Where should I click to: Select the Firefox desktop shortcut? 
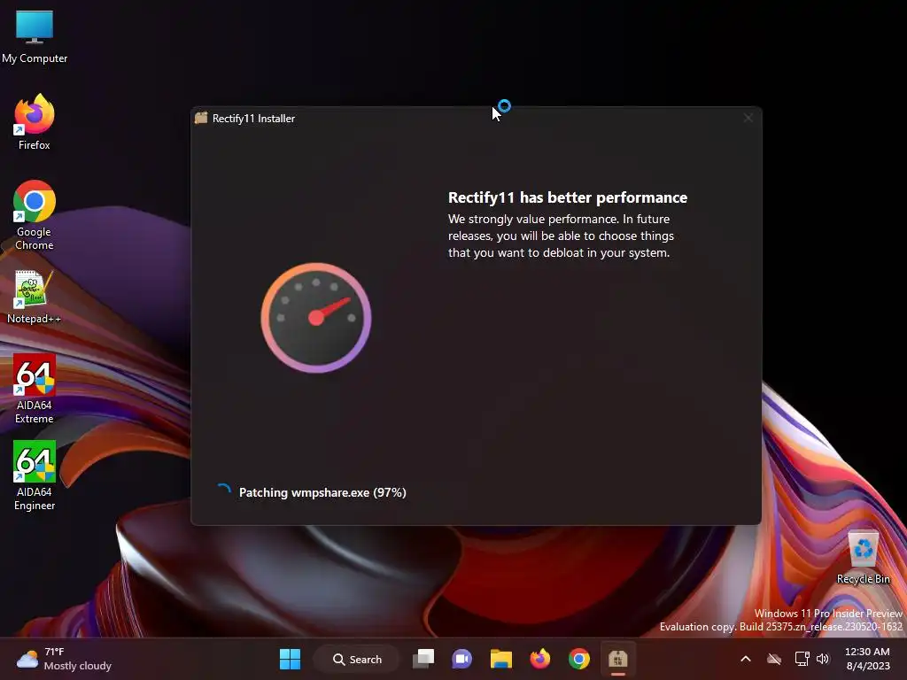35,122
